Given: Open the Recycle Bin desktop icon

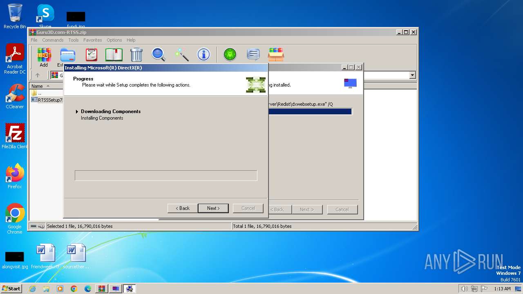Looking at the screenshot, I should point(15,16).
